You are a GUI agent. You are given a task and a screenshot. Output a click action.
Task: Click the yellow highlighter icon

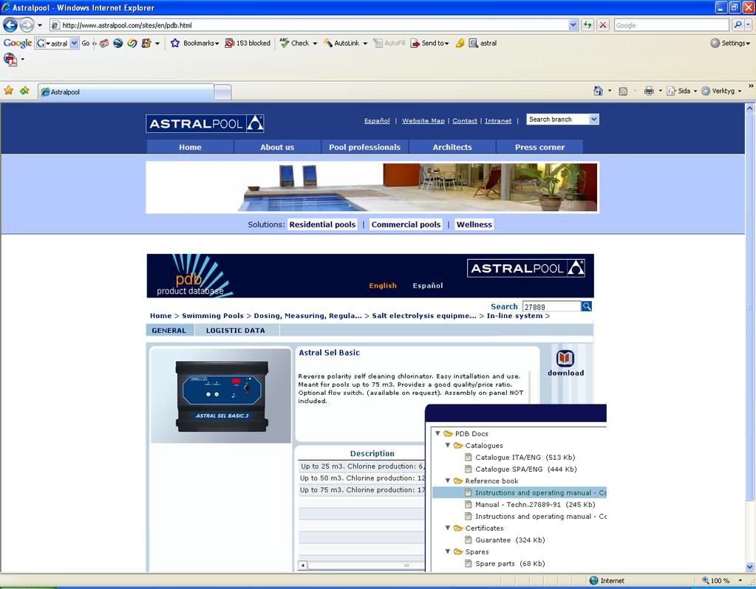click(x=460, y=43)
